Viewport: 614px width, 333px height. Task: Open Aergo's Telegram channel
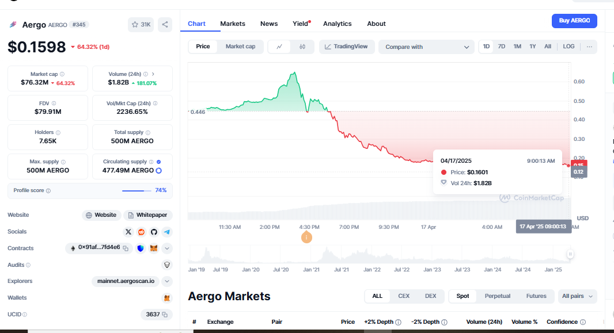167,232
